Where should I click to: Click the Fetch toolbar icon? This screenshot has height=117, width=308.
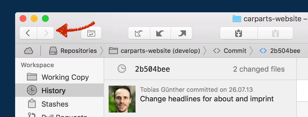click(139, 33)
